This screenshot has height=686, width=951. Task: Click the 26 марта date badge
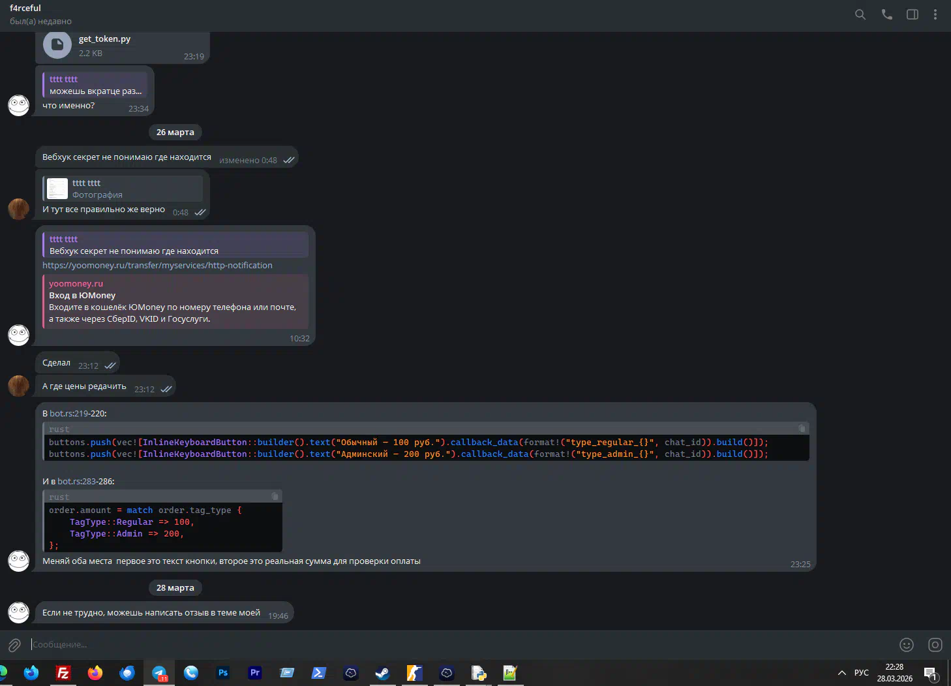coord(175,132)
